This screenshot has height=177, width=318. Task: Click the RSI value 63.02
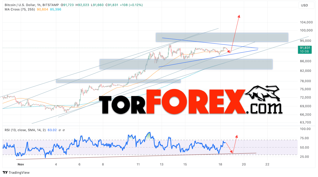coord(52,130)
